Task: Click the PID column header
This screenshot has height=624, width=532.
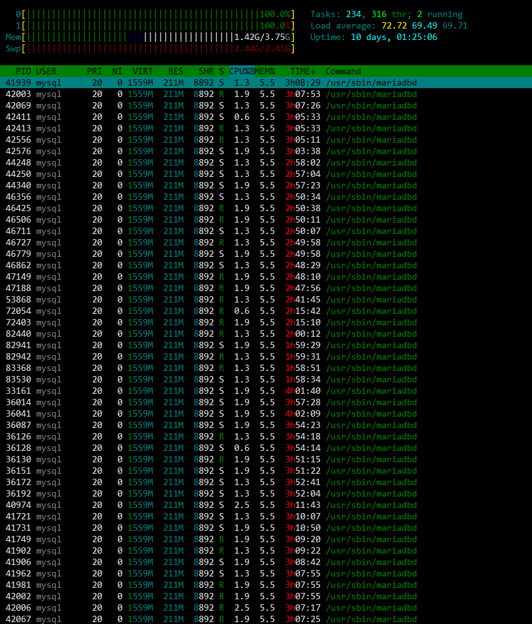Action: click(x=23, y=71)
